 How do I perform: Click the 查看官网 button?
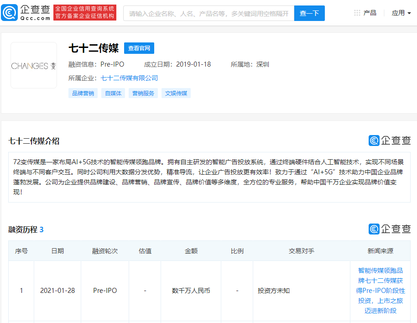click(x=139, y=48)
